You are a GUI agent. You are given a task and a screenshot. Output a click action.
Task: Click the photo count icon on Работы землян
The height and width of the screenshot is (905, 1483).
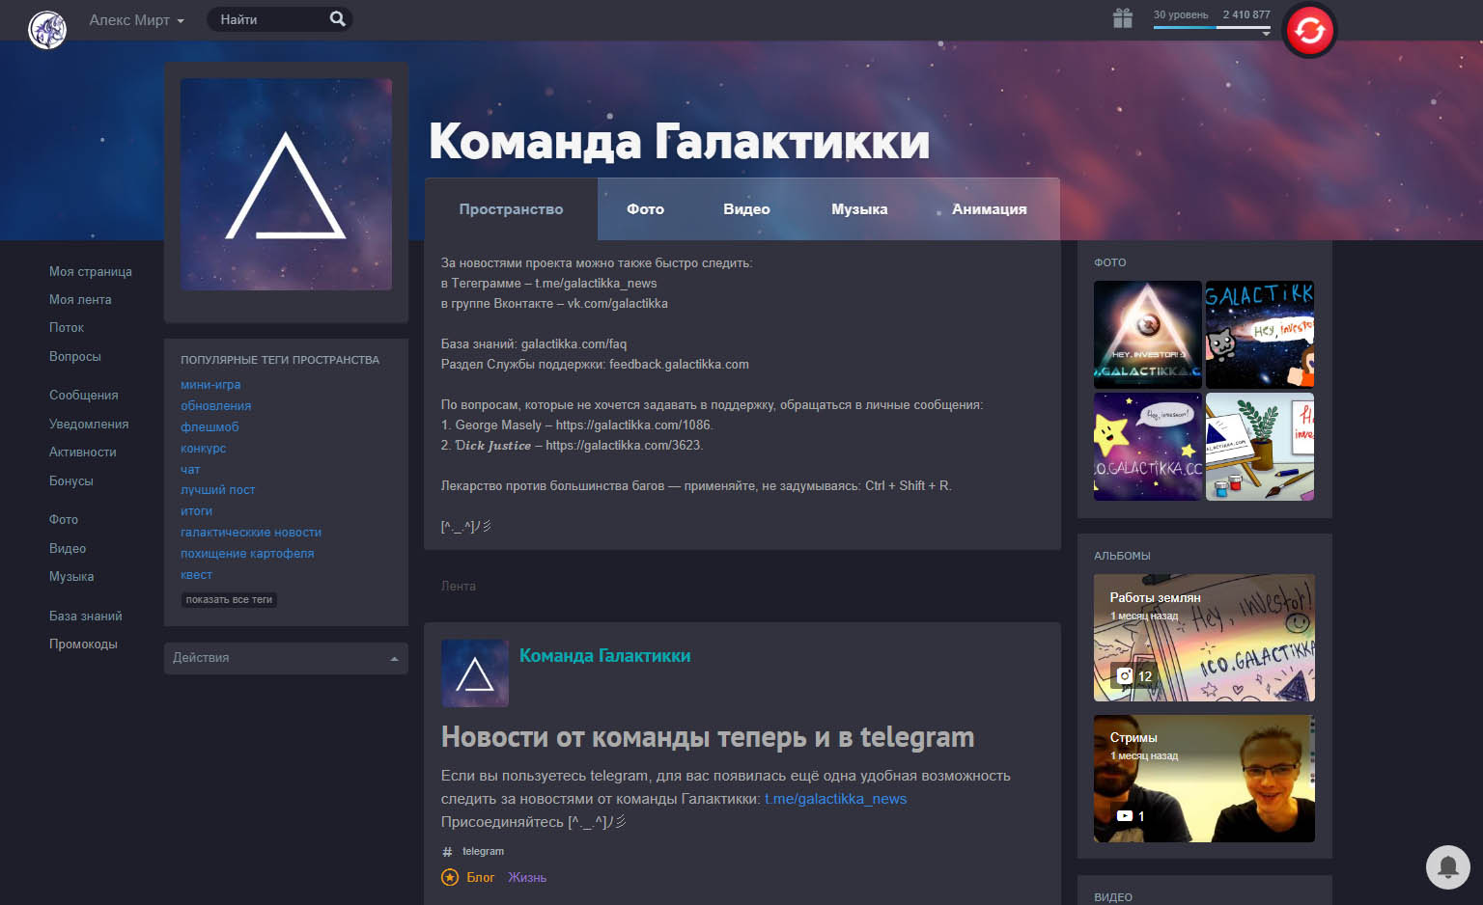pyautogui.click(x=1125, y=675)
